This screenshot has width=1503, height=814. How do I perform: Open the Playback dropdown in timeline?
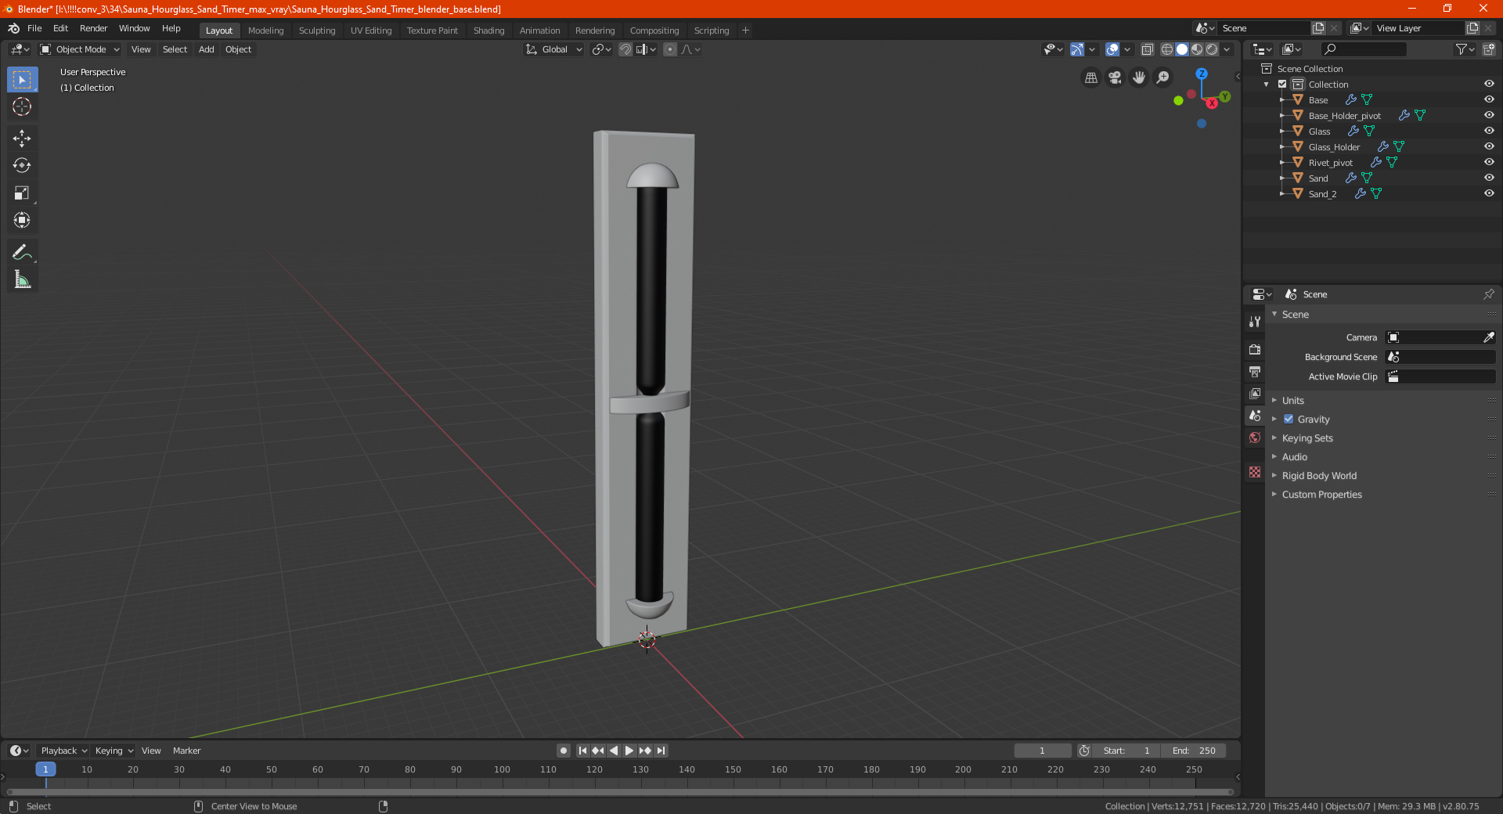click(x=63, y=751)
